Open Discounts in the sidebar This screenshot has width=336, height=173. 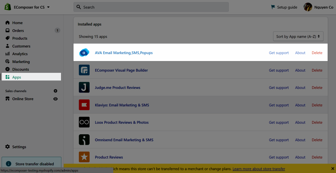[21, 69]
